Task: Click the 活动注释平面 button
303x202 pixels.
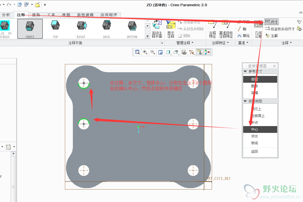Action: [x=157, y=29]
